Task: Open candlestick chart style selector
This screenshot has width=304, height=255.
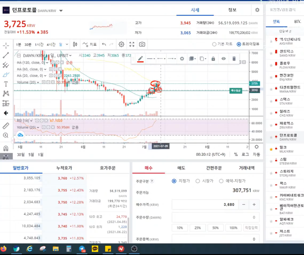Action: 75,44
